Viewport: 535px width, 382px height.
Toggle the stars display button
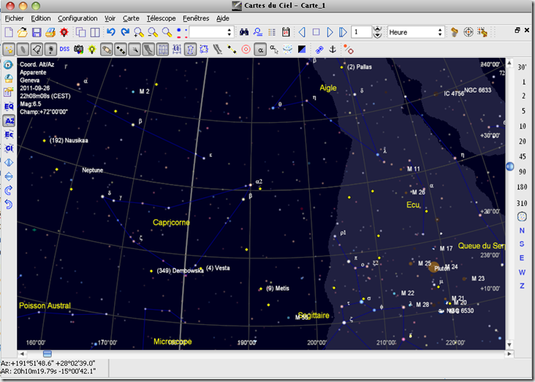(9, 50)
